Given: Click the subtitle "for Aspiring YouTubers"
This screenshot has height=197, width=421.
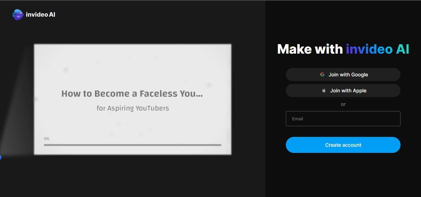Looking at the screenshot, I should (x=132, y=108).
